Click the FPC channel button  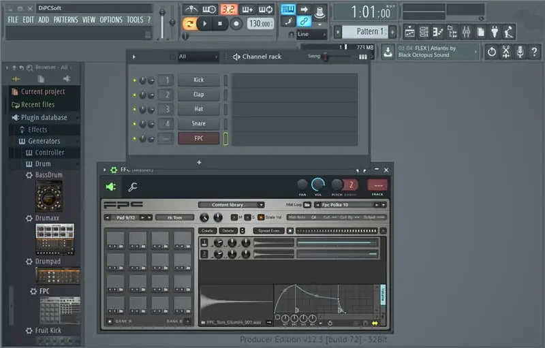click(198, 138)
